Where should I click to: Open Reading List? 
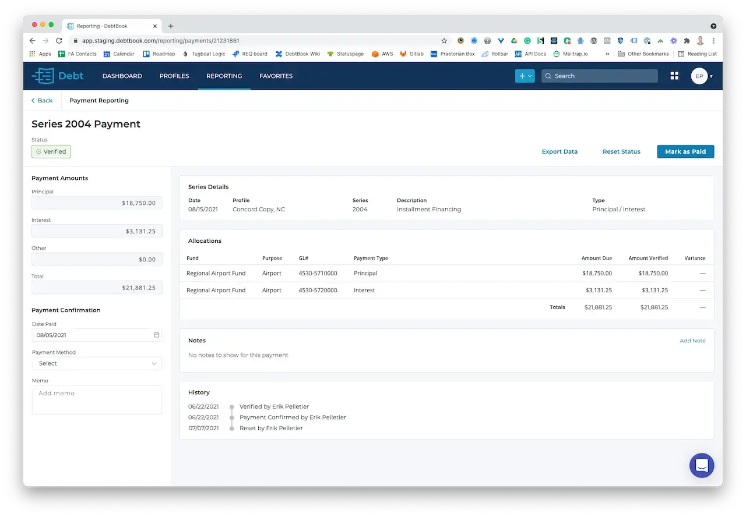[x=698, y=54]
